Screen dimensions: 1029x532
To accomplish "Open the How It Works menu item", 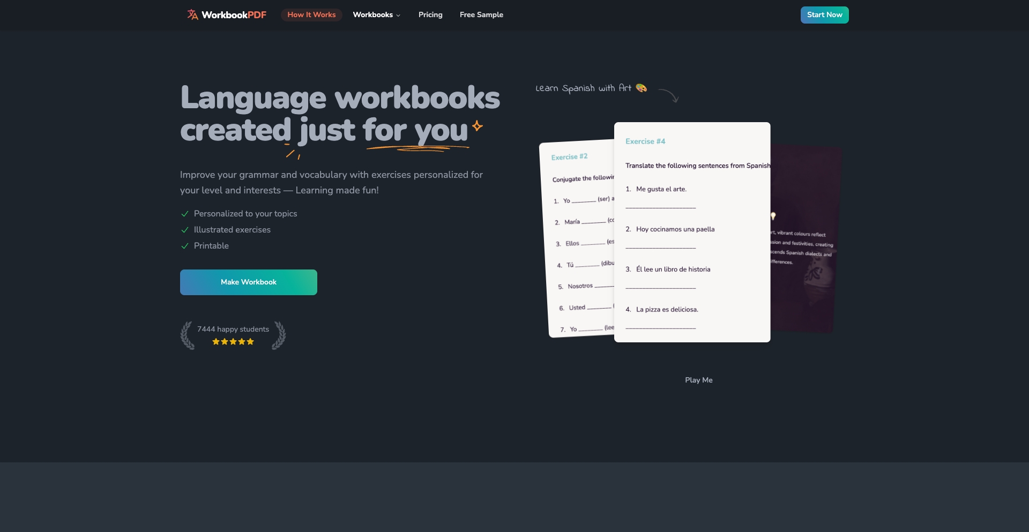I will [x=311, y=14].
